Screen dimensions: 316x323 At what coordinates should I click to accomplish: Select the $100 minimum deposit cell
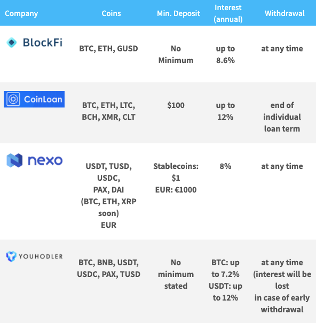coord(176,105)
